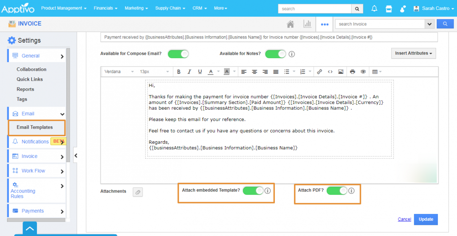Screen dimensions: 457x236
Task: Click the search Invoice input field
Action: [380, 24]
